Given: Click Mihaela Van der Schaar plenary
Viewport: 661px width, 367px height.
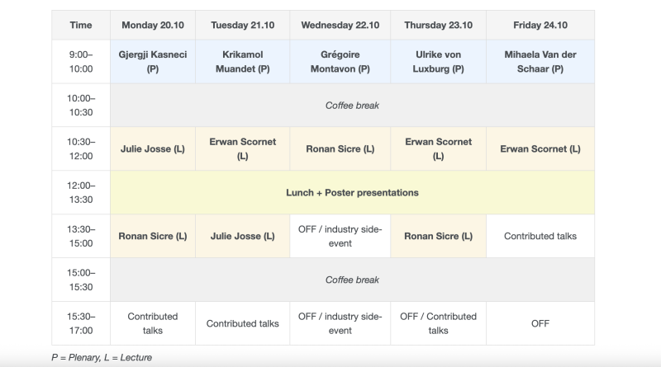Looking at the screenshot, I should 540,62.
